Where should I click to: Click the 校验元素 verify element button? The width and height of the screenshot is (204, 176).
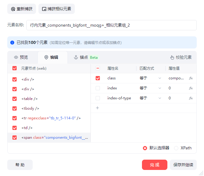point(181,57)
